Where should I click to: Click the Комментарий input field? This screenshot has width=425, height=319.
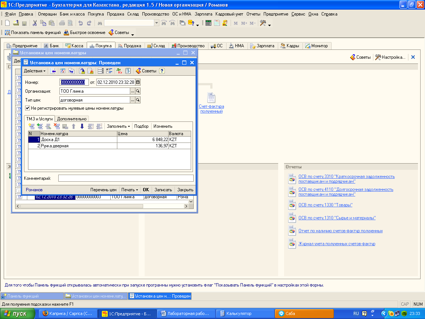126,178
